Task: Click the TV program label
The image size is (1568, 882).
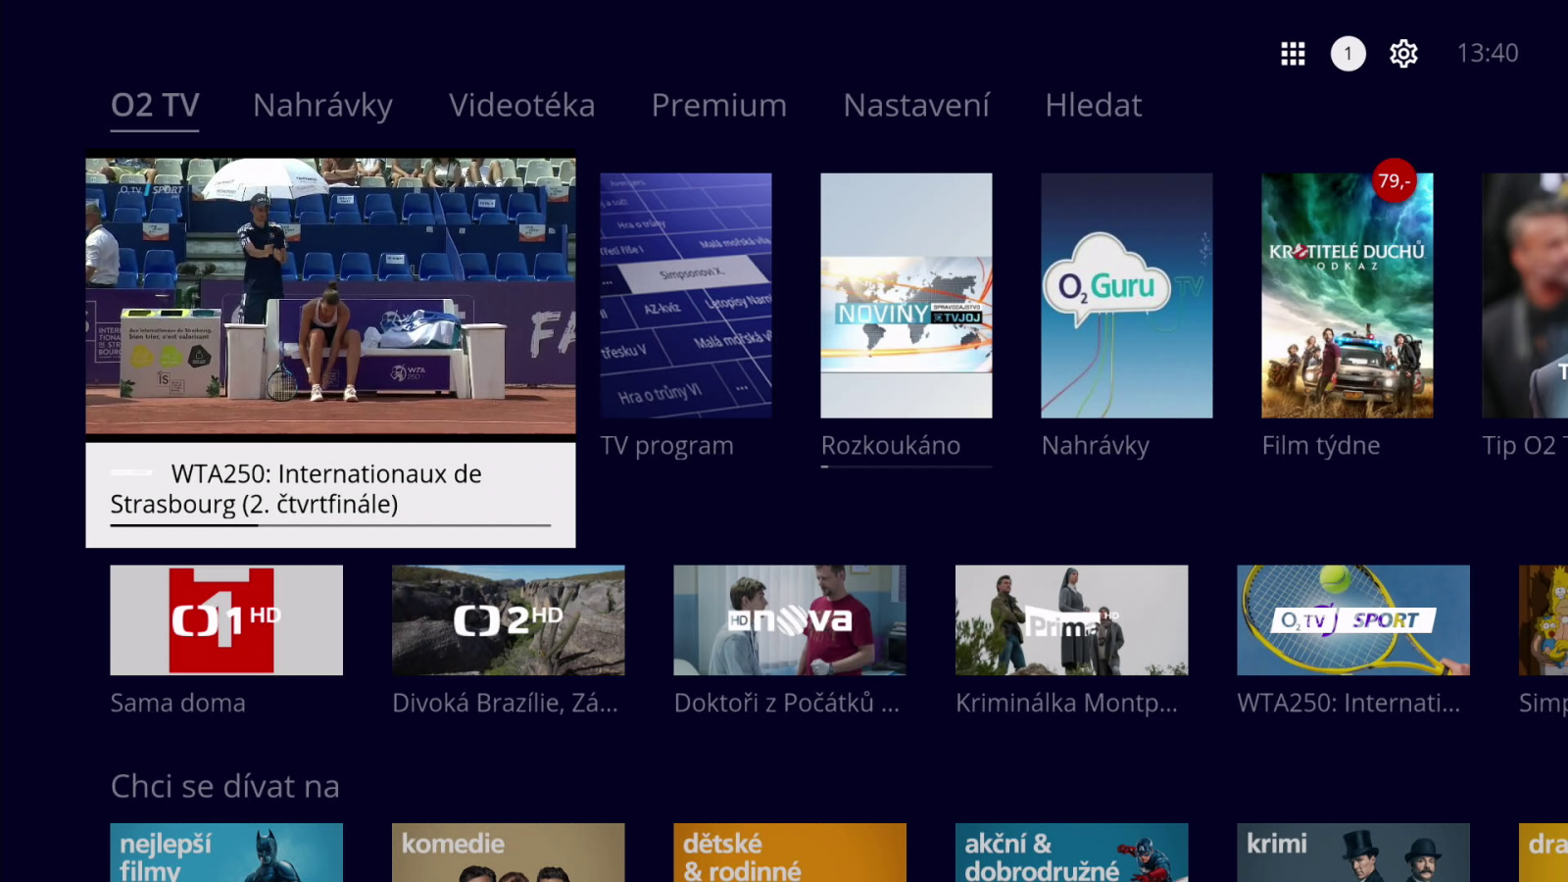Action: click(x=667, y=446)
